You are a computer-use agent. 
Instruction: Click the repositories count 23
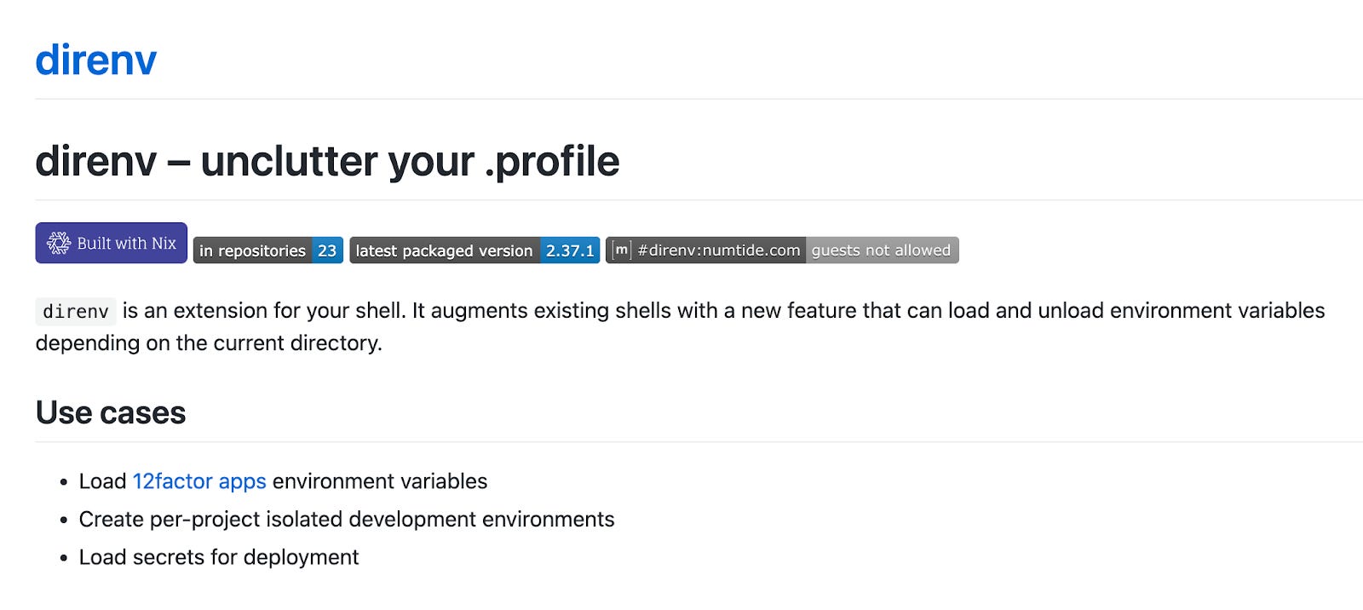[327, 250]
